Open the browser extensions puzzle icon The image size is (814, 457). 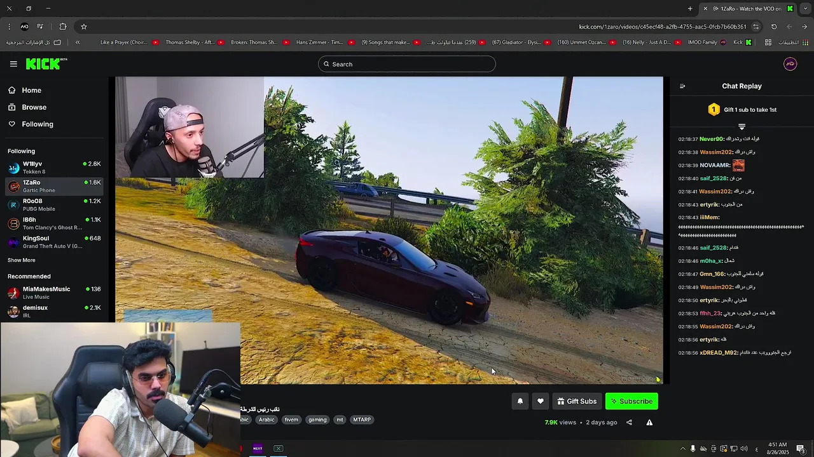coord(62,27)
